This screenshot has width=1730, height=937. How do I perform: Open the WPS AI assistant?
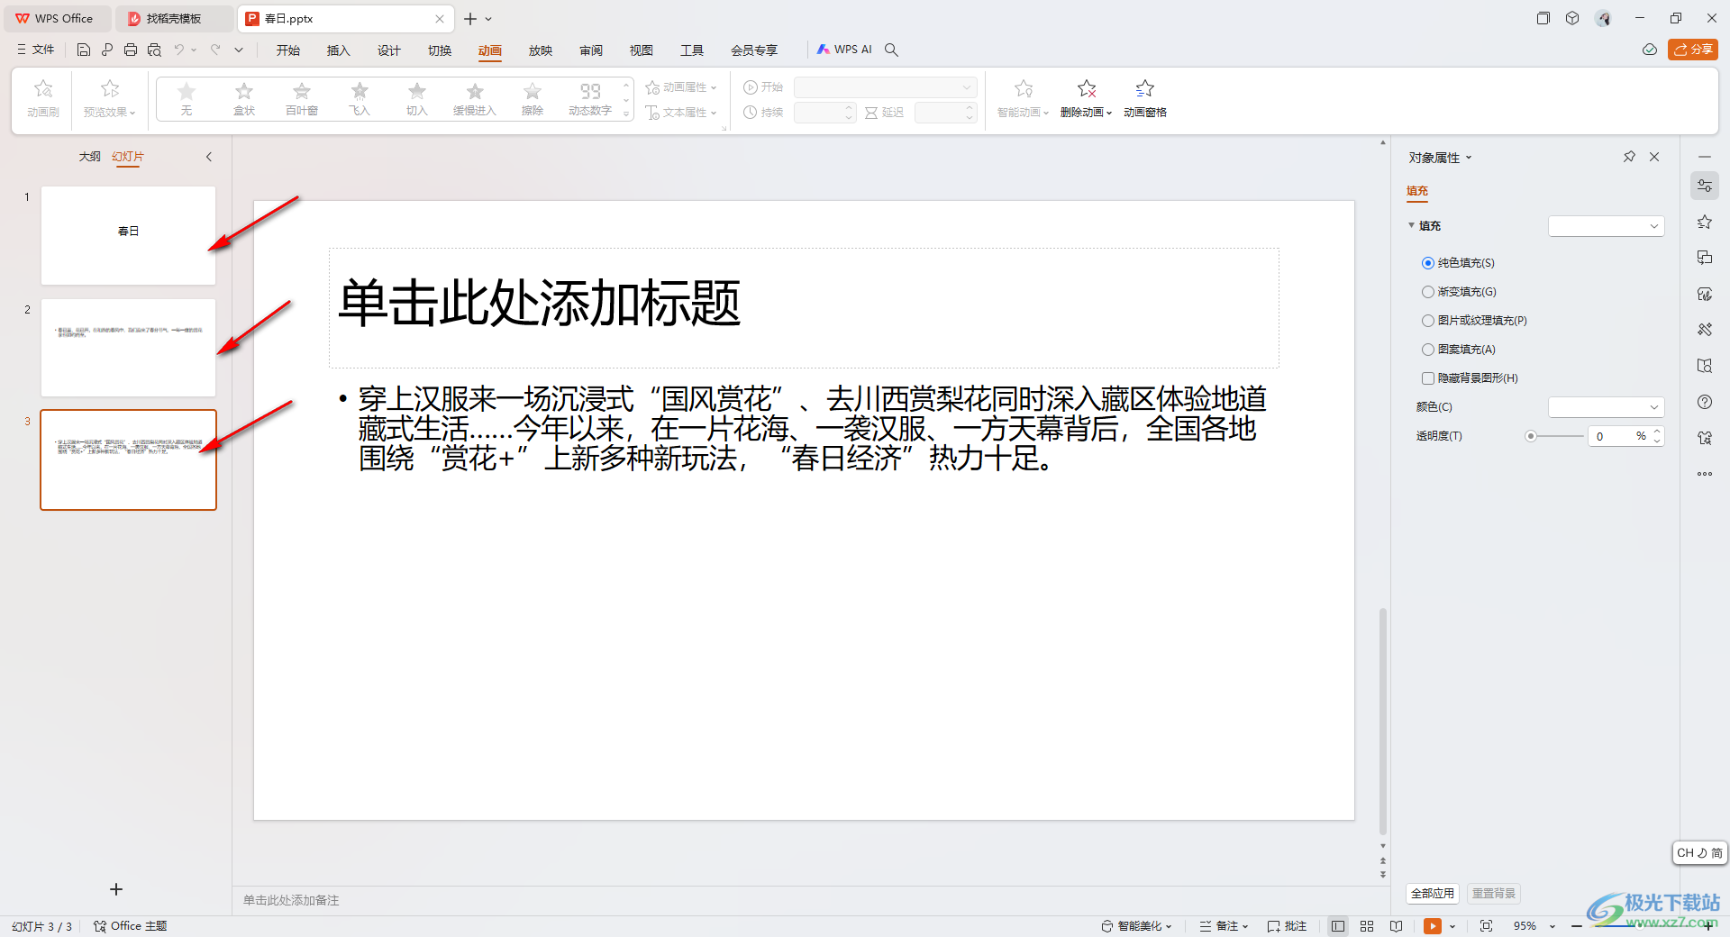844,50
